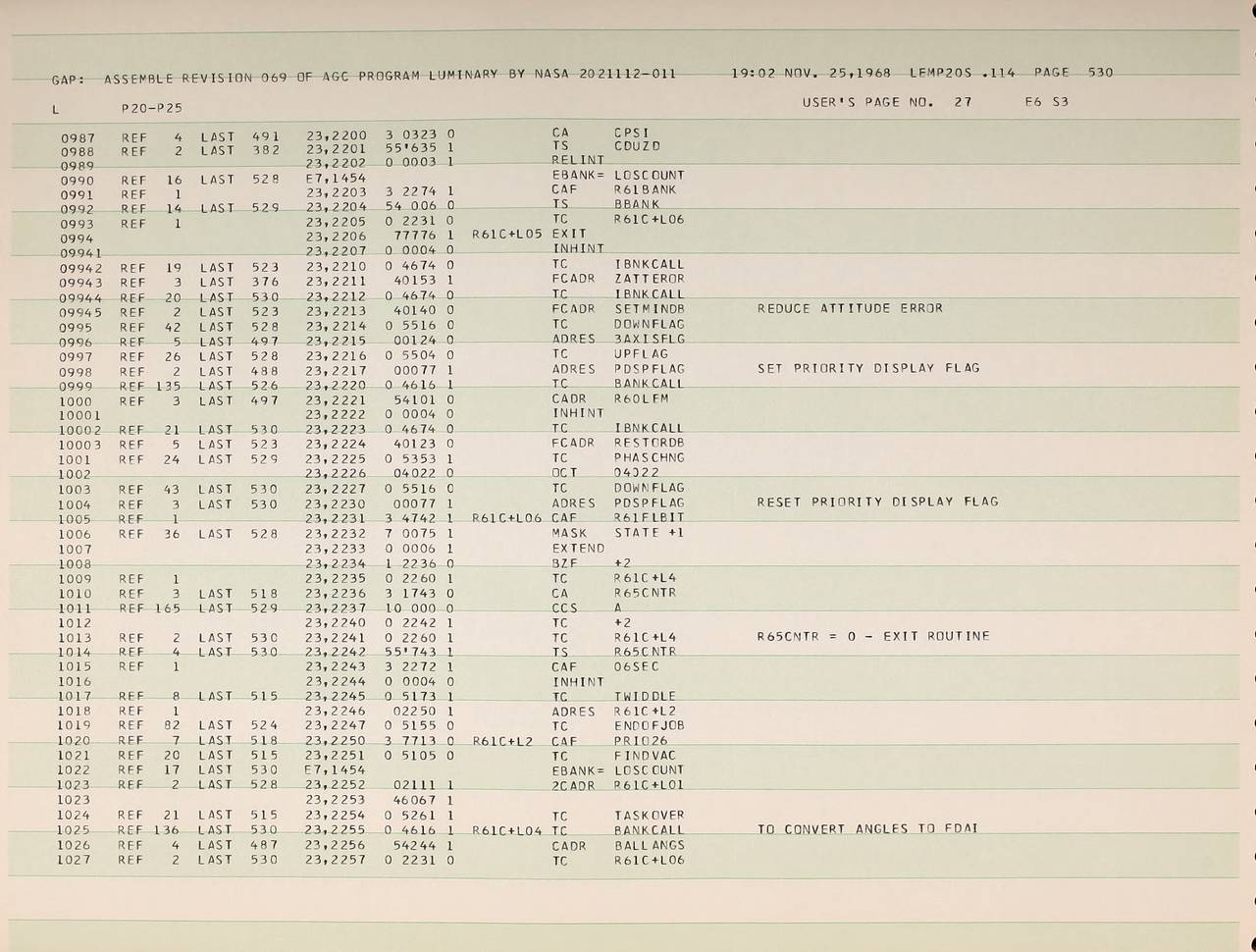Click the label 'R61C+L05'
Viewport: 1256px width, 952px height.
pyautogui.click(x=506, y=235)
